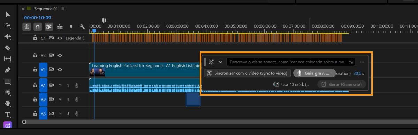Select the Slip tool

pyautogui.click(x=8, y=59)
